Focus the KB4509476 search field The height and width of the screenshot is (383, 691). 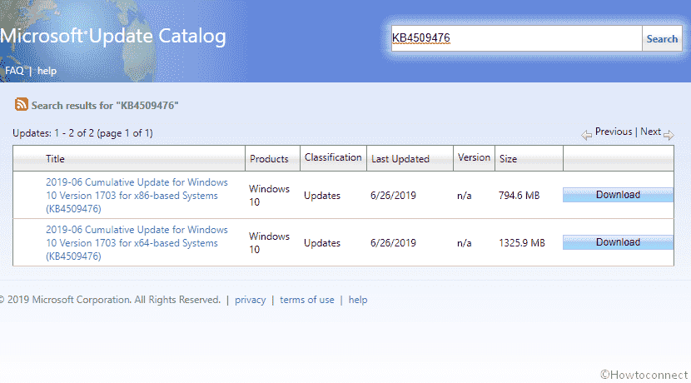click(x=516, y=38)
